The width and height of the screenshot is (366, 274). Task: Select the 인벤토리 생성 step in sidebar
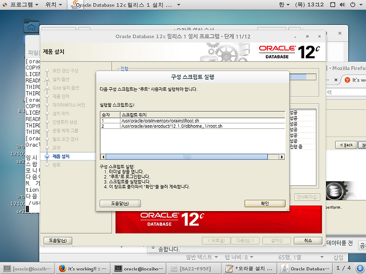(65, 122)
